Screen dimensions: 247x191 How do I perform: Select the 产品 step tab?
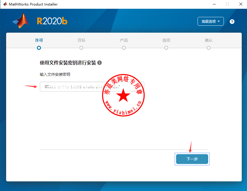124,40
